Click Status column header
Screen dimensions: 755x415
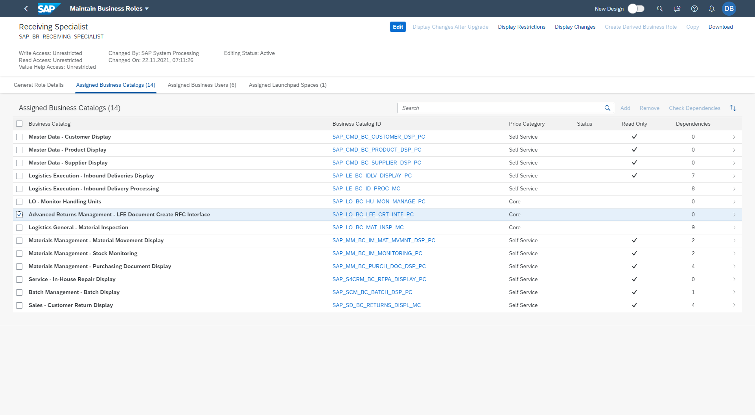coord(584,124)
